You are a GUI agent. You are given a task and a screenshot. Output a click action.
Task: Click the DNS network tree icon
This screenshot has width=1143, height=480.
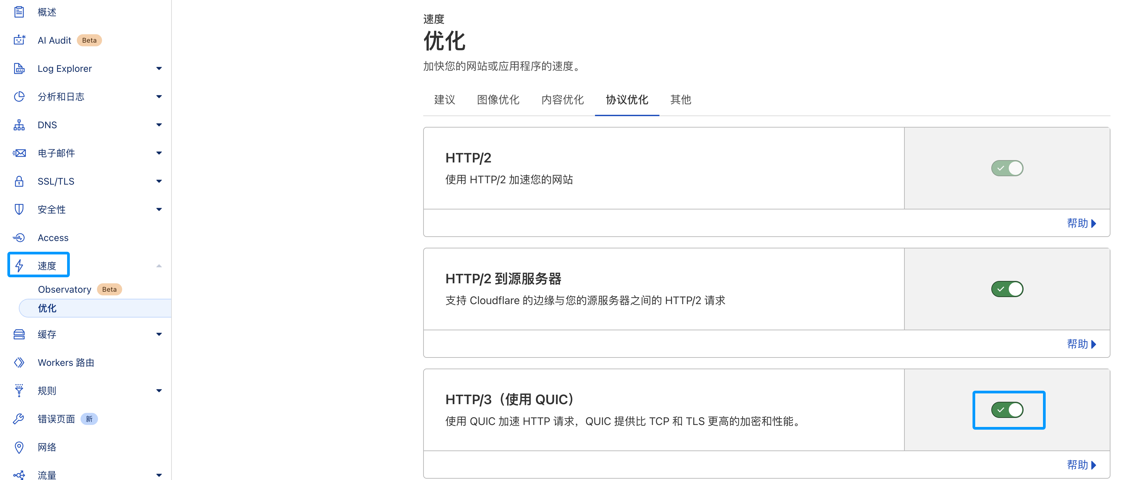click(19, 125)
